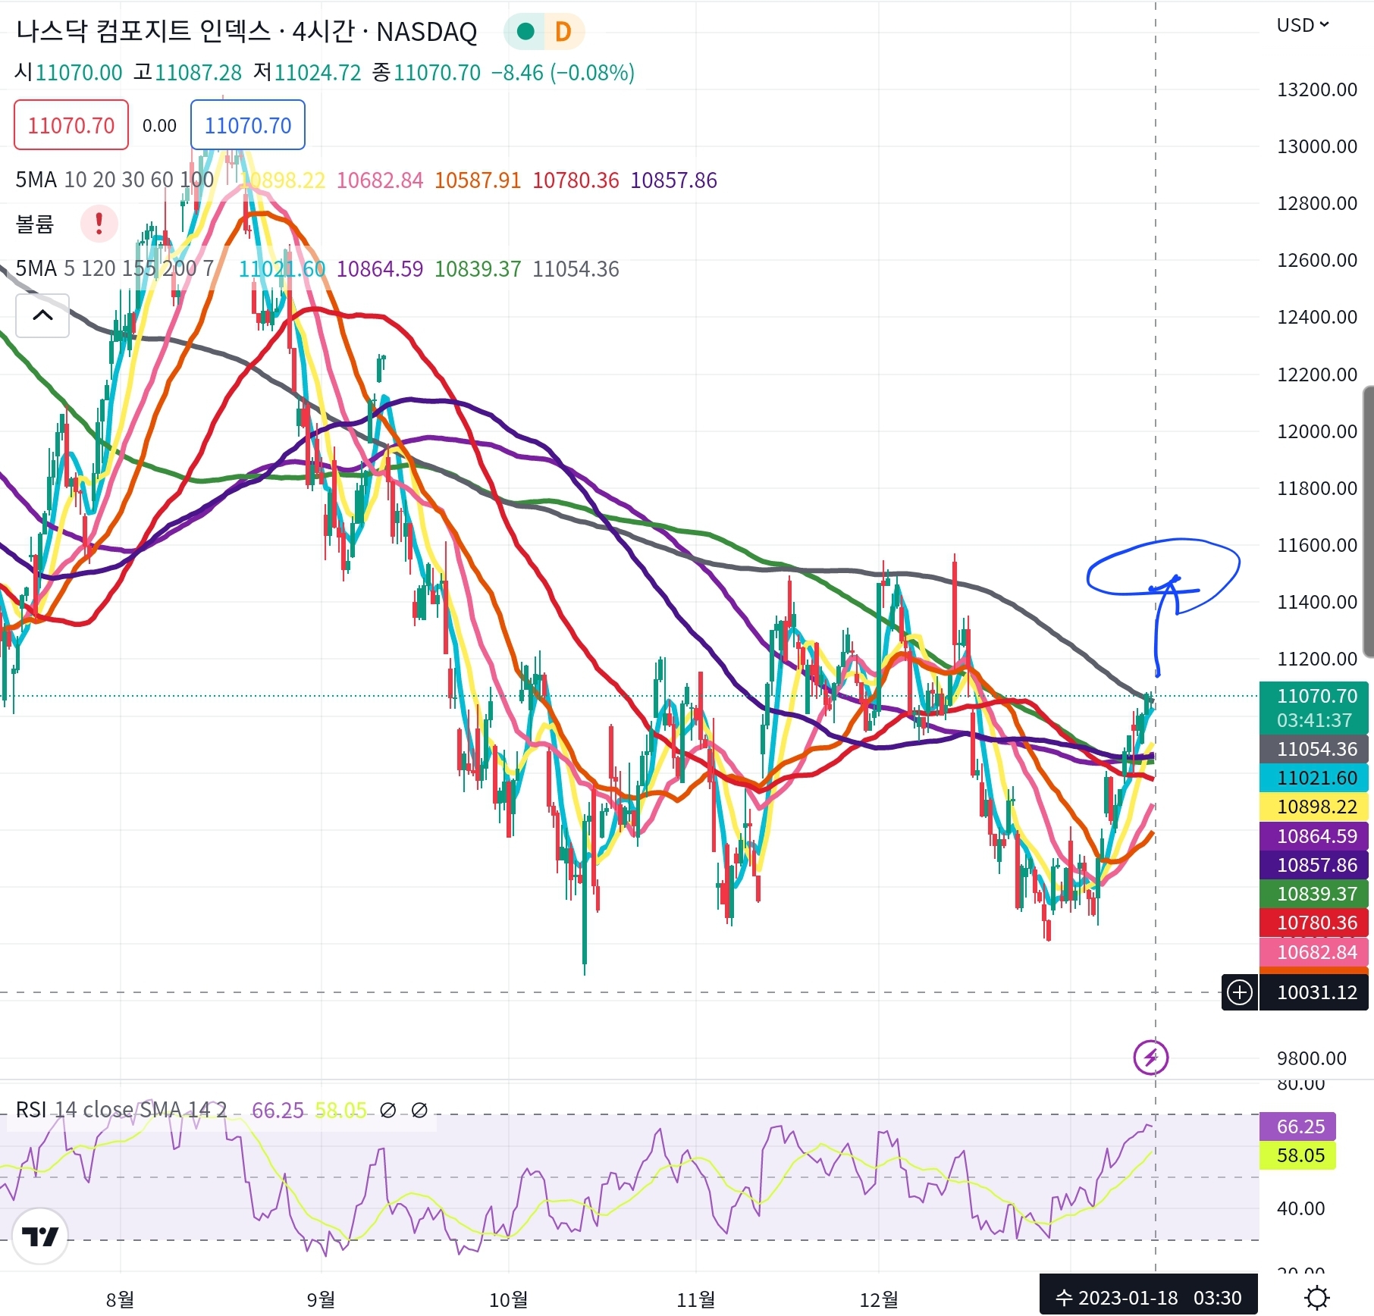Viewport: 1374px width, 1316px height.
Task: Click the RSI legend value 66.25
Action: 278,1111
